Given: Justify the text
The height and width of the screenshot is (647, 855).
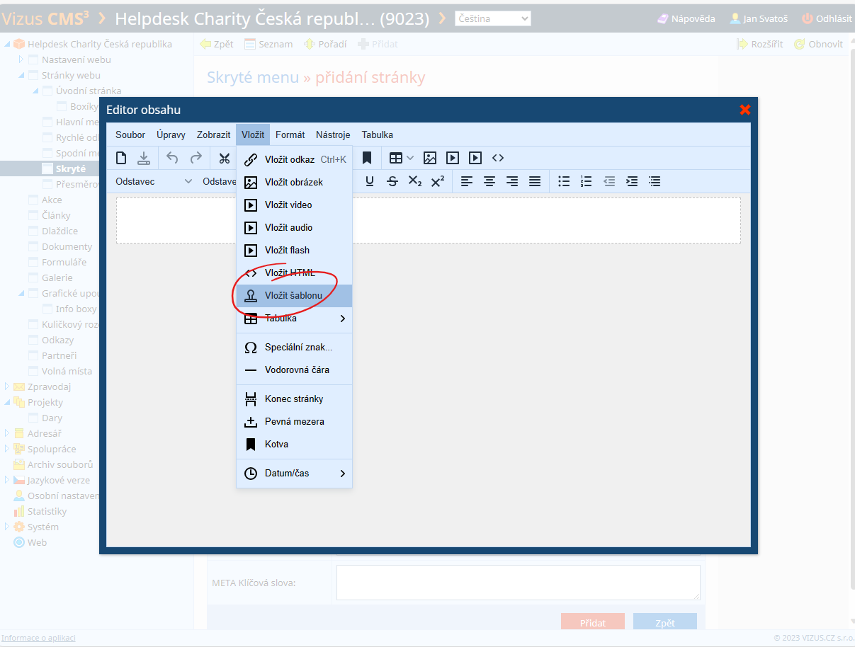Looking at the screenshot, I should [535, 181].
